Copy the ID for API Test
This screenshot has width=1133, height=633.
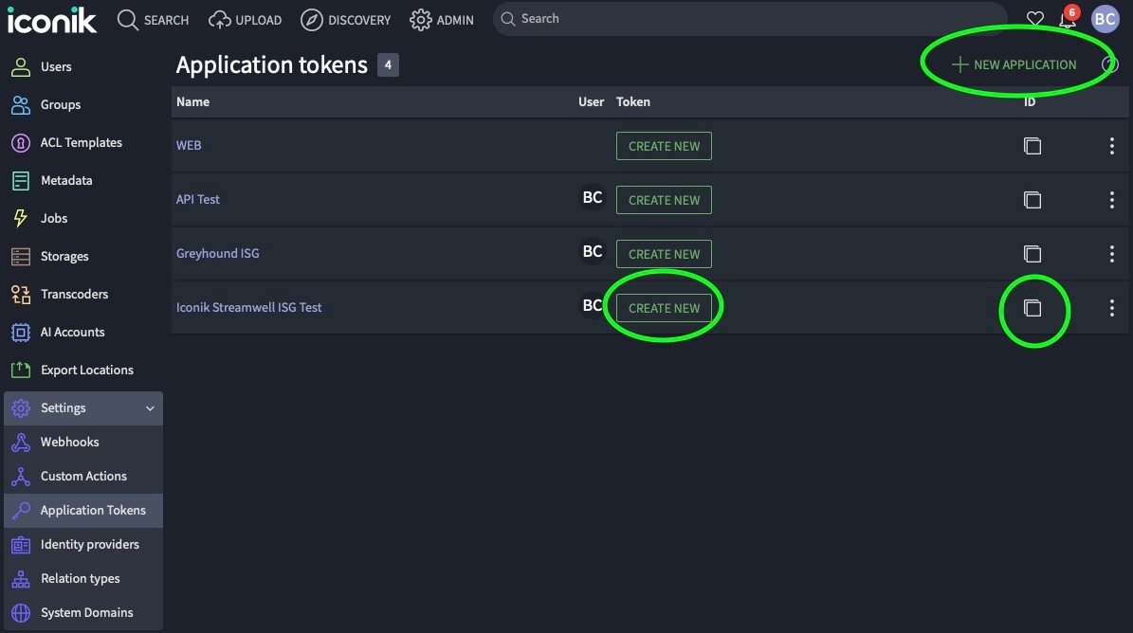pyautogui.click(x=1032, y=200)
